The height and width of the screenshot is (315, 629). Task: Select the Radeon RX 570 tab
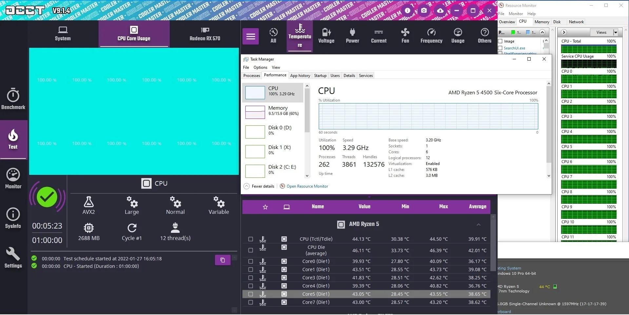pyautogui.click(x=205, y=34)
